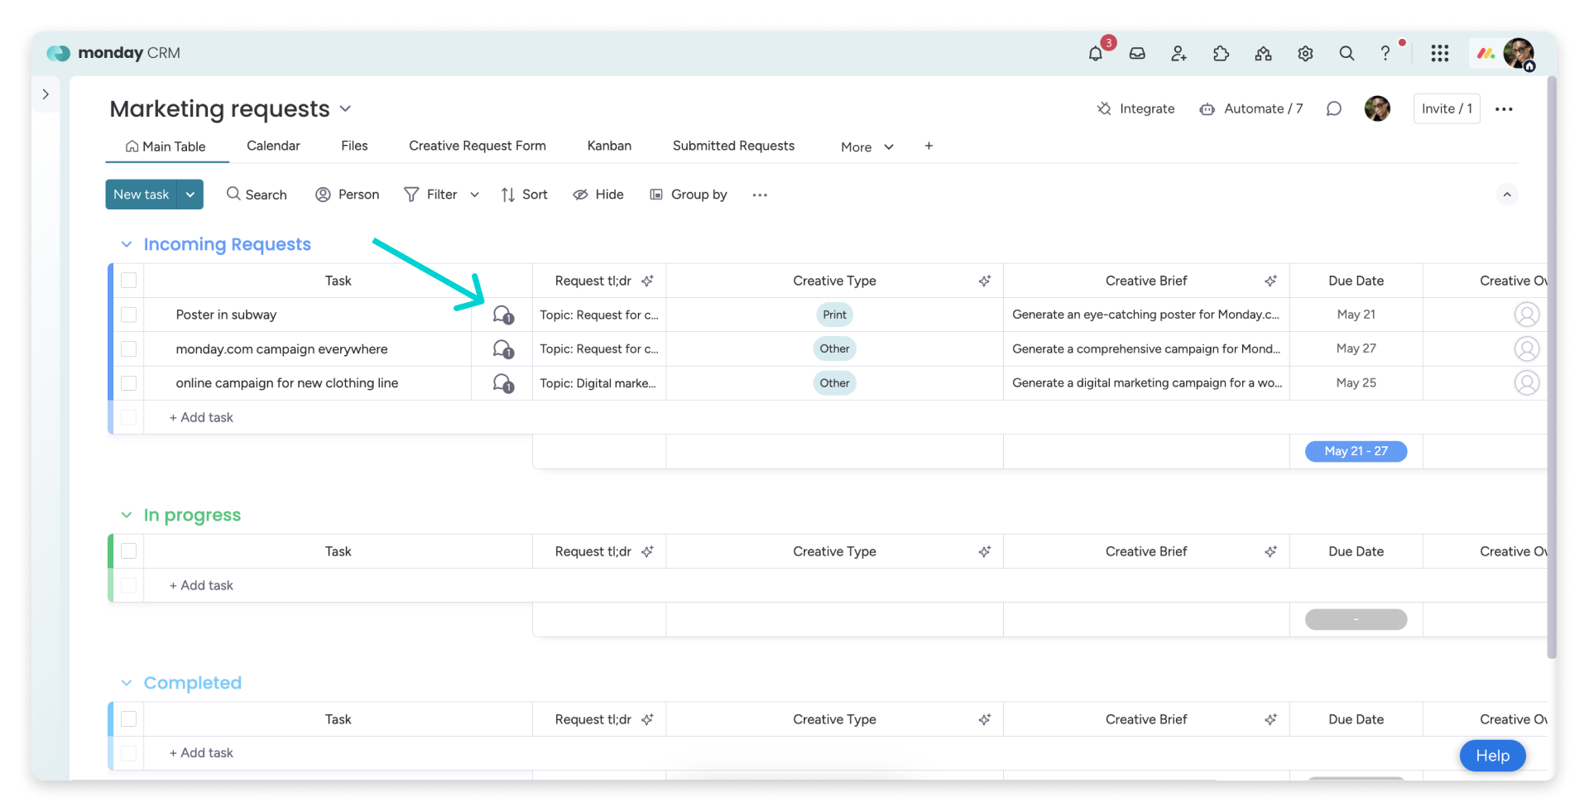Click the Other label for monday.com campaign everywhere

click(834, 349)
